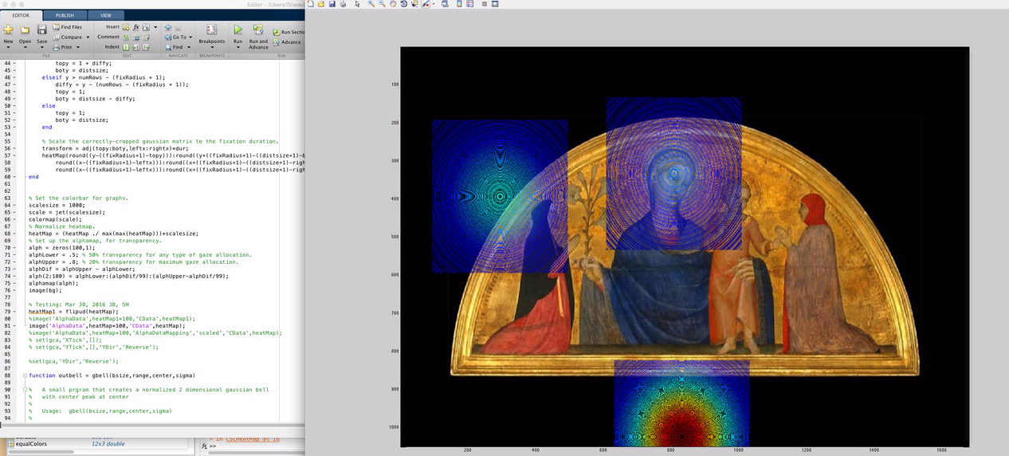Switch to the PUBLISH tab
This screenshot has height=456, width=1009.
(x=65, y=15)
